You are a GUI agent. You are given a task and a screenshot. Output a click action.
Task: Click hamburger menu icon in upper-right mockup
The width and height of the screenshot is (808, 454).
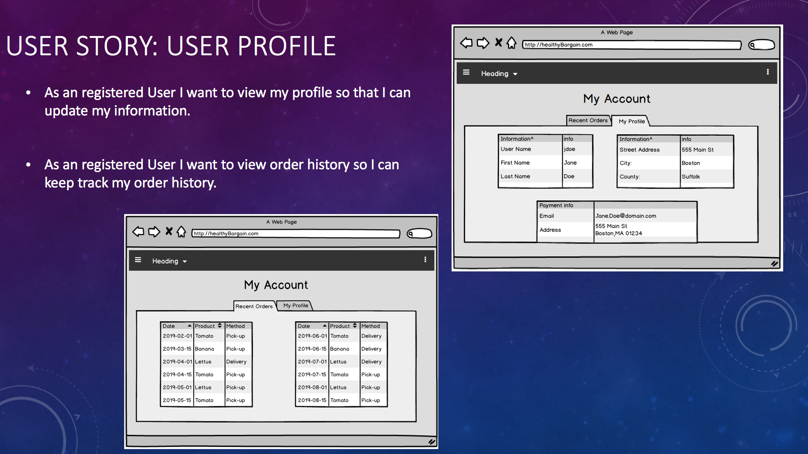[466, 72]
